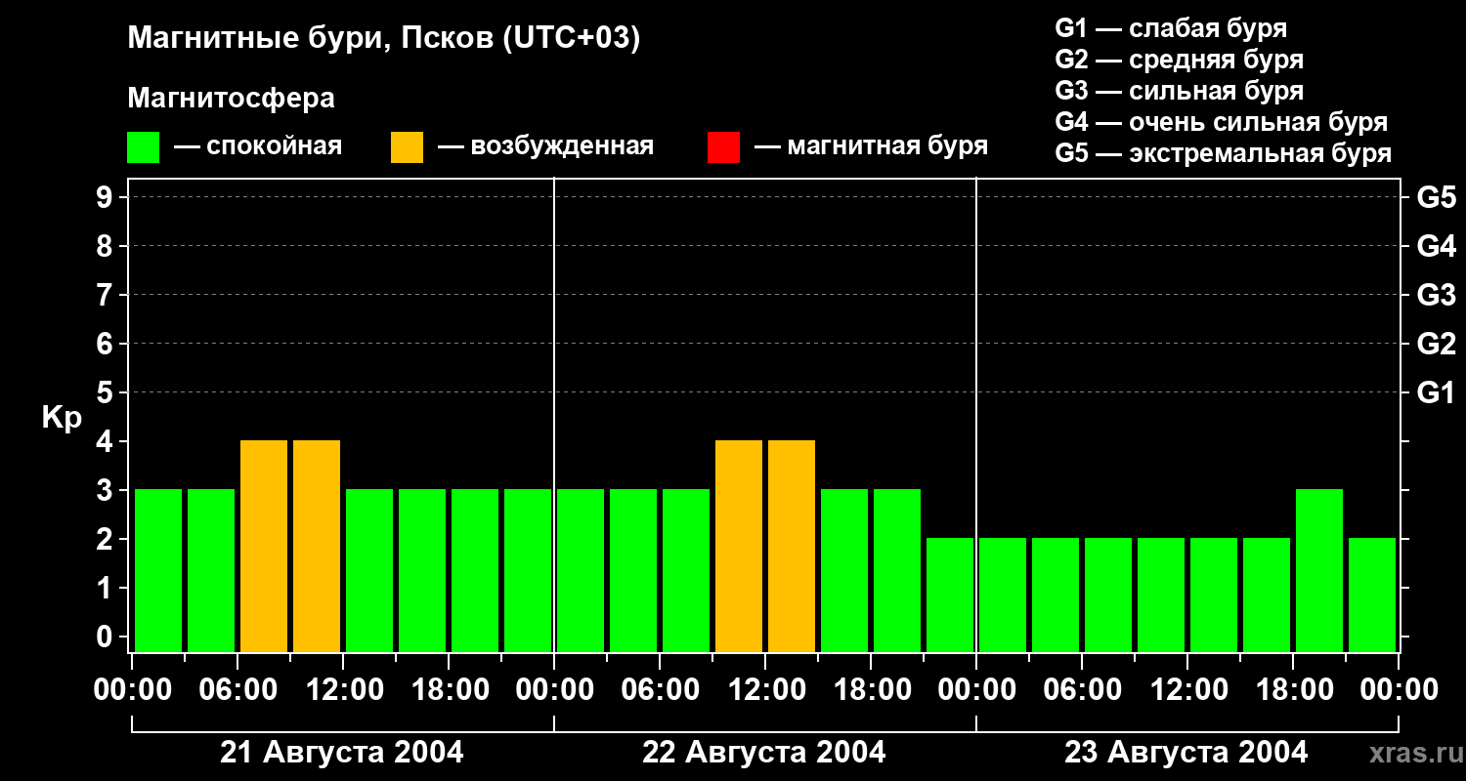Select the 'G5 — экстремальная буря' legend line
This screenshot has width=1466, height=781.
coord(1223,153)
